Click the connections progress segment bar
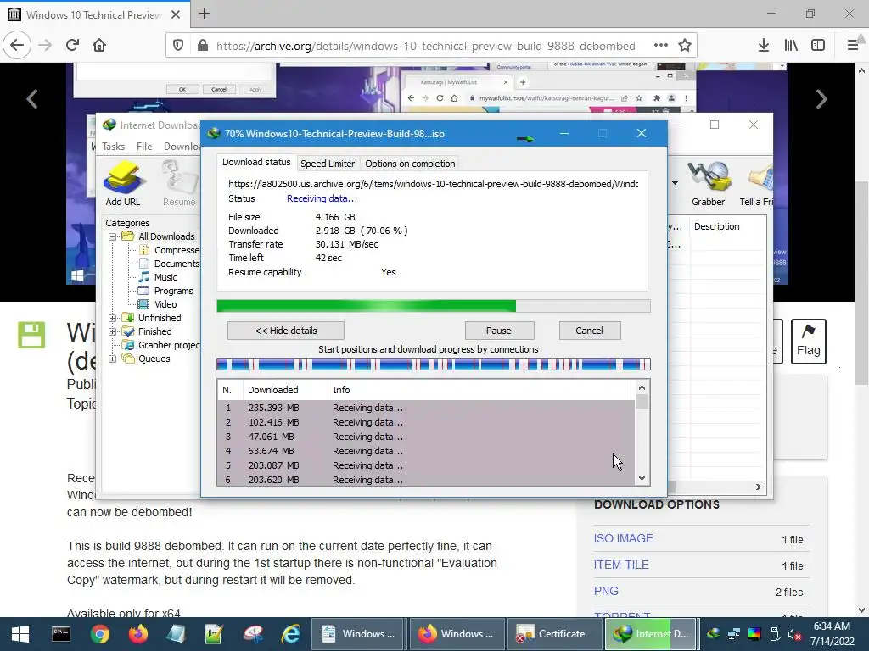869x651 pixels. (x=434, y=364)
